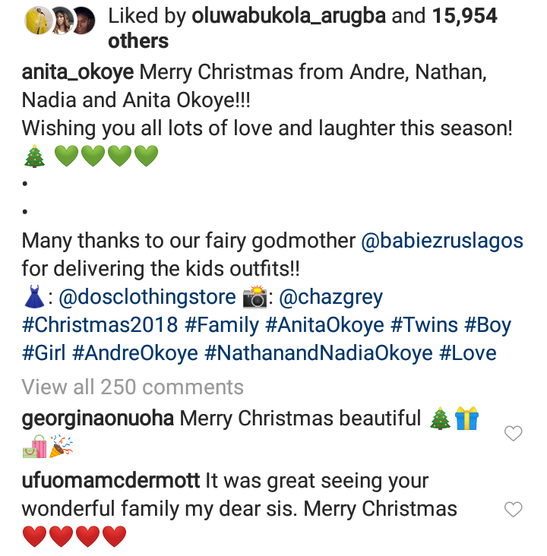Expand View all 250 comments
The width and height of the screenshot is (547, 556).
[132, 387]
